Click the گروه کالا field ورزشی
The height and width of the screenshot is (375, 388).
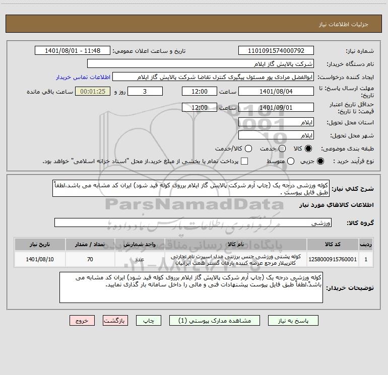pos(193,222)
